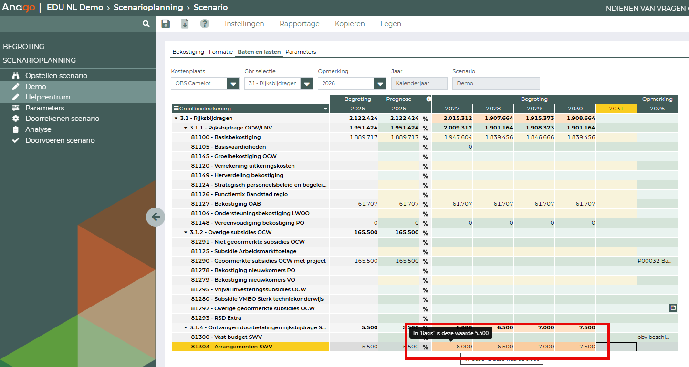Click the download/export icon in toolbar
689x367 pixels.
185,24
